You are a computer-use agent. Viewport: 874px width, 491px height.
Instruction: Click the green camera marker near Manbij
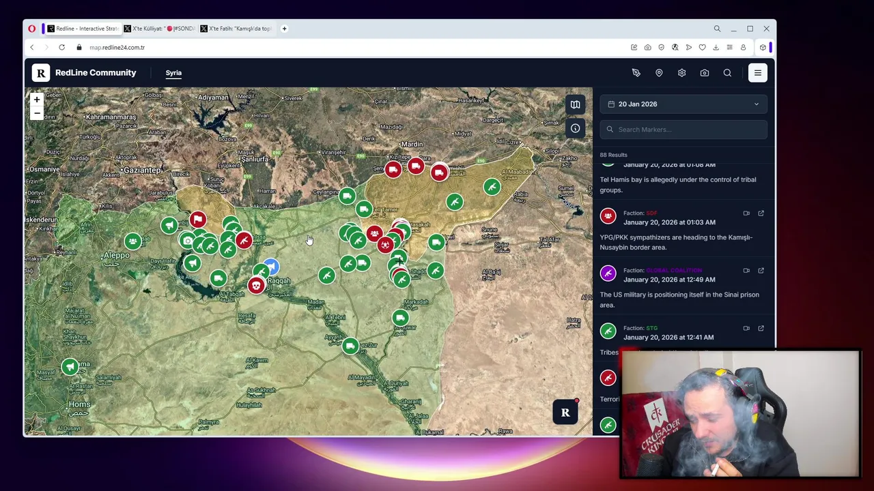click(187, 240)
